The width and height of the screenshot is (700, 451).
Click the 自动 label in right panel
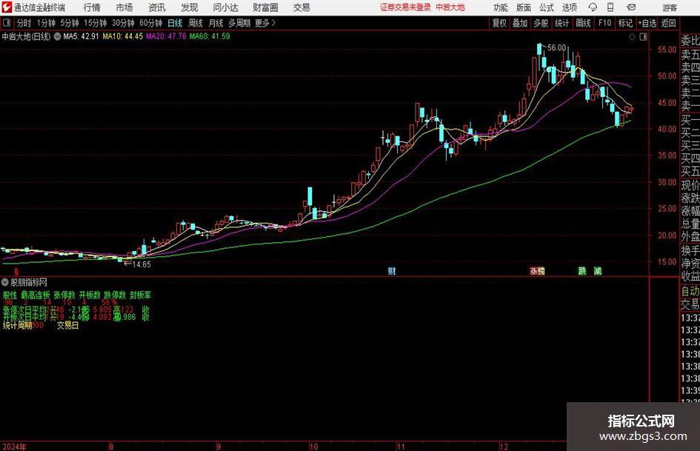pyautogui.click(x=690, y=291)
